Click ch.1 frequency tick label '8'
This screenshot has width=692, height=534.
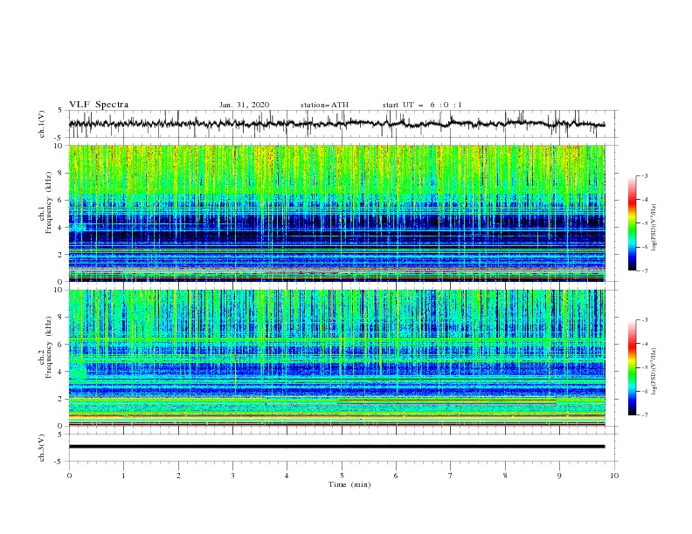61,173
